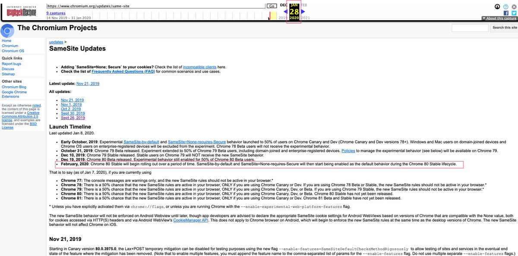The height and width of the screenshot is (256, 518).
Task: Click the Search this site button
Action: point(504,28)
